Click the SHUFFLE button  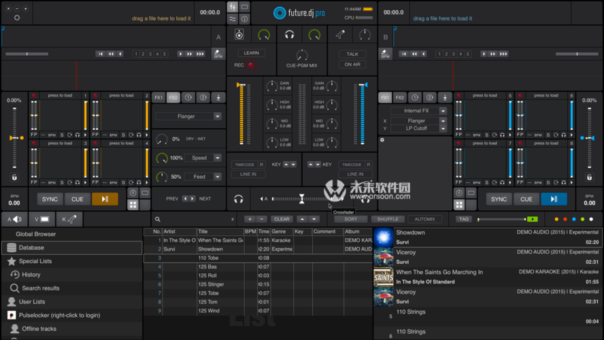388,219
